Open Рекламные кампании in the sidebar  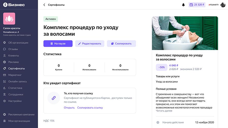click(21, 114)
